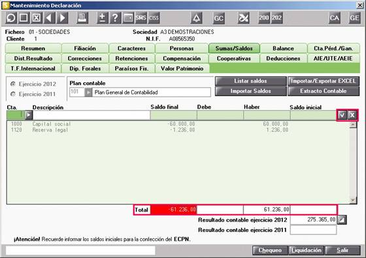Click Resultado contable ejercicio 2011 field

click(x=313, y=230)
